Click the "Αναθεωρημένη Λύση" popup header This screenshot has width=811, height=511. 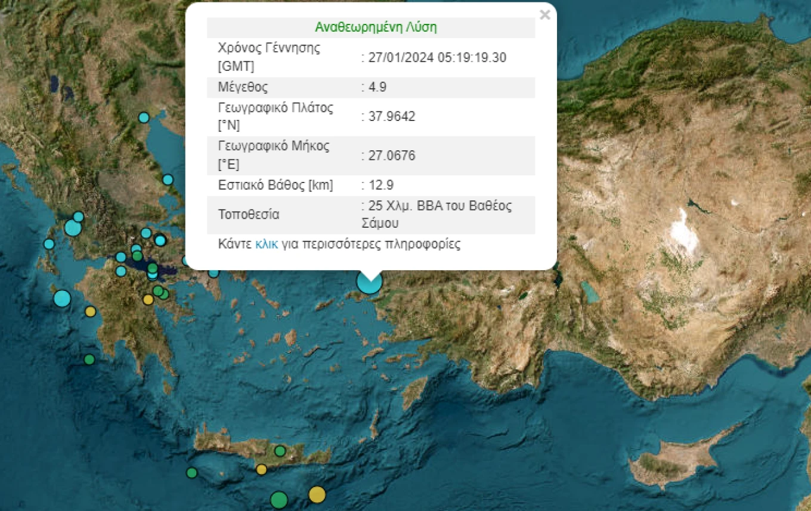tap(376, 27)
